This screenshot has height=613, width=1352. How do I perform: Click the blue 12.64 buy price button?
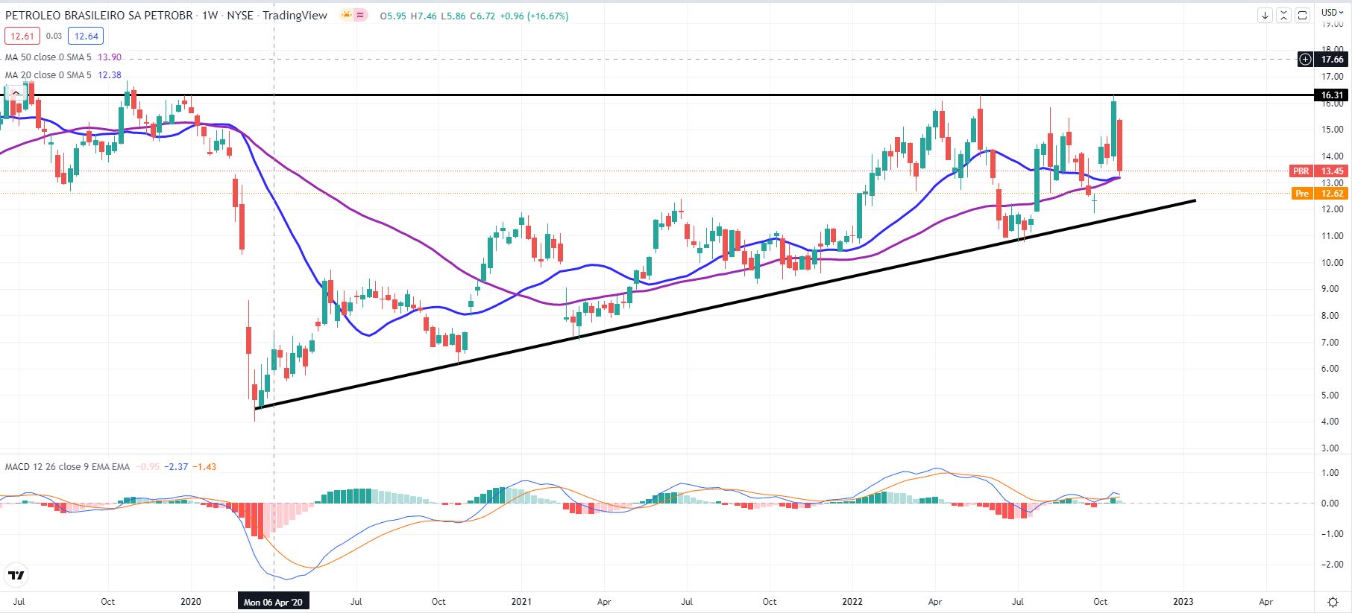(86, 36)
